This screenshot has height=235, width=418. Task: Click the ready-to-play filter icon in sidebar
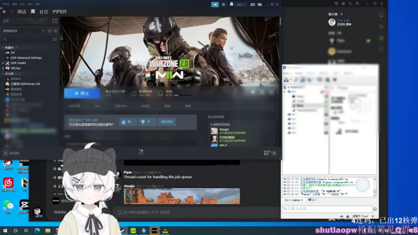55,31
